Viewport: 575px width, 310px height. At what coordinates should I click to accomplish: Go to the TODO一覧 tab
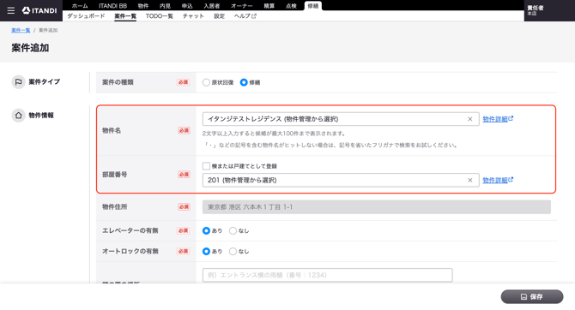coord(159,16)
